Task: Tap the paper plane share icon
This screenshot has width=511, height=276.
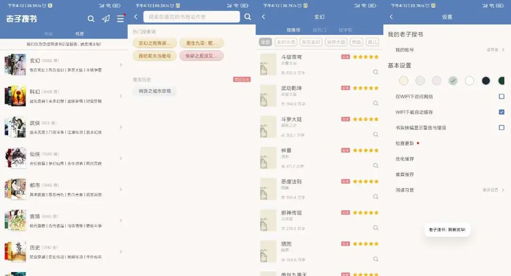Action: point(106,19)
